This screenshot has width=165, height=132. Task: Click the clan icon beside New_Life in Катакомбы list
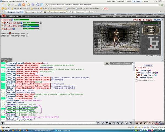tap(139, 75)
